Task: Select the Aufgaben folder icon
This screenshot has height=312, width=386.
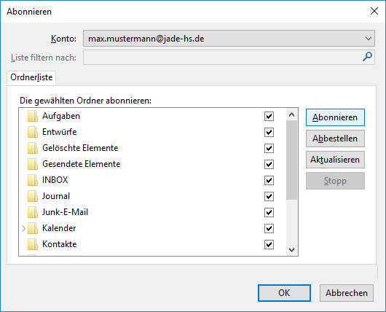Action: [x=33, y=116]
